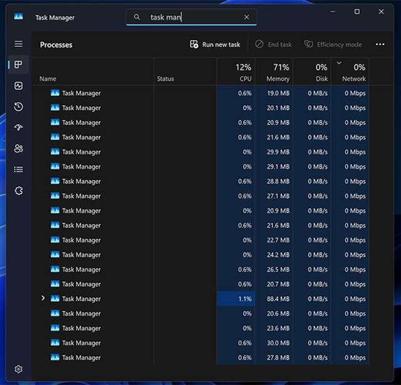The height and width of the screenshot is (385, 401).
Task: Select Task Manager row with 28.8 MB memory
Action: point(202,181)
